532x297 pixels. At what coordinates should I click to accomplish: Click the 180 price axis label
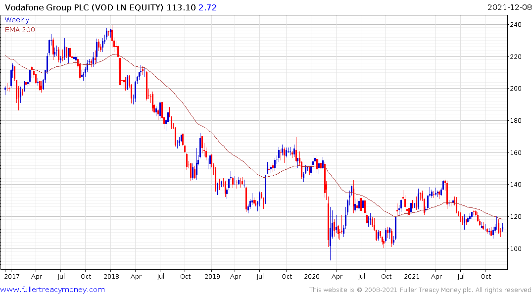point(516,120)
